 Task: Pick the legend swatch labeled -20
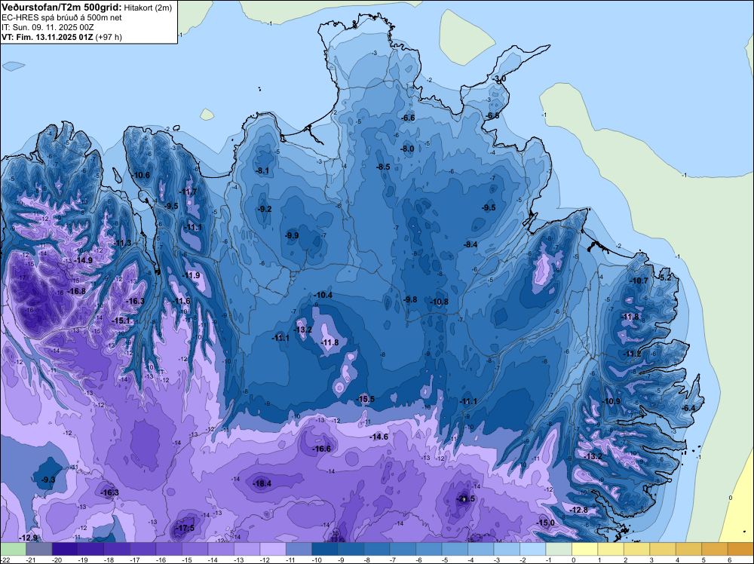point(65,549)
